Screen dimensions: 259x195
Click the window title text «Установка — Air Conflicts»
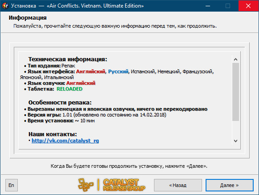77,6
